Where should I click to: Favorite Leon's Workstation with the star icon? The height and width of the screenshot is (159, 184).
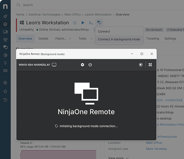[x=75, y=23]
